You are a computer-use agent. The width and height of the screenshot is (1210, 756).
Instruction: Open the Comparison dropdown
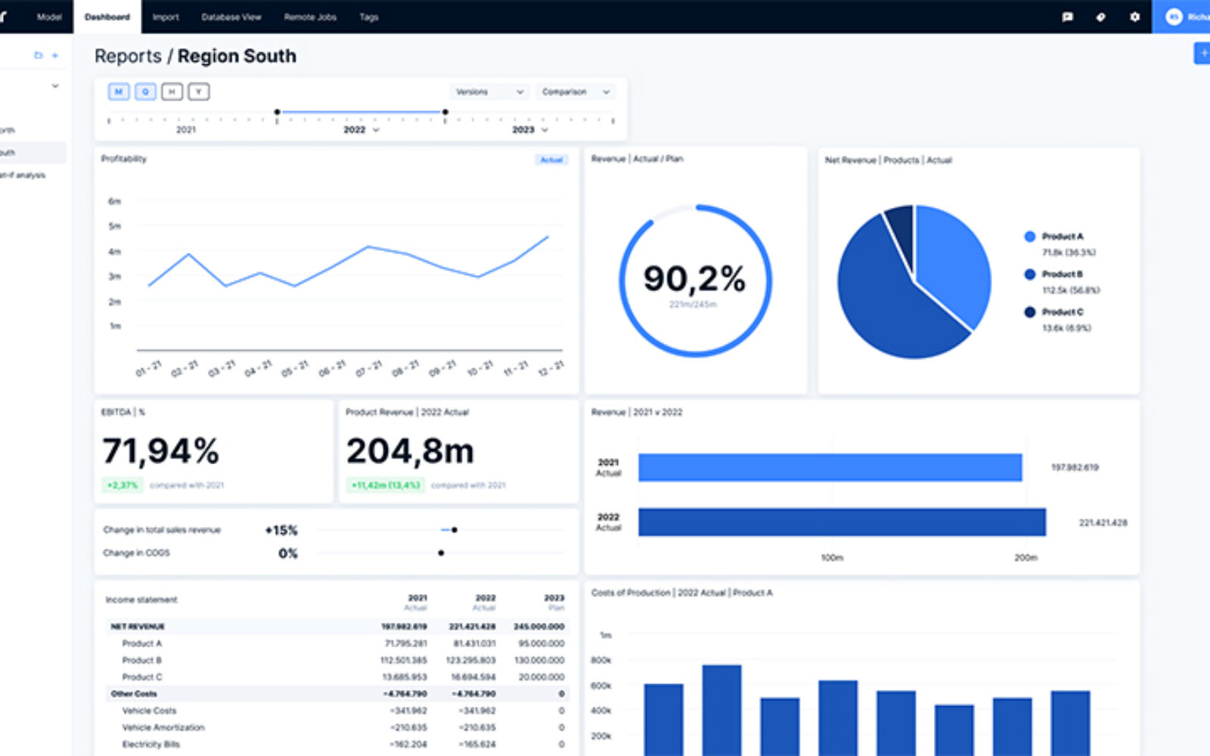575,91
